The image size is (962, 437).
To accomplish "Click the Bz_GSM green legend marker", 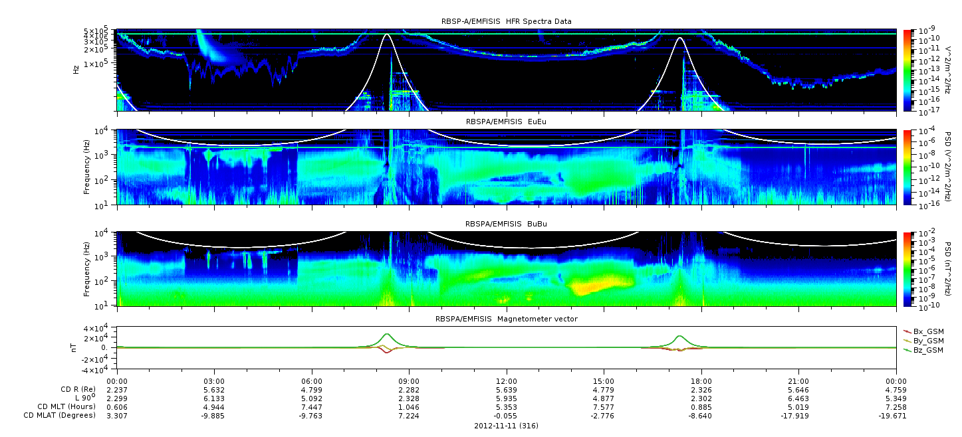I will [x=907, y=349].
